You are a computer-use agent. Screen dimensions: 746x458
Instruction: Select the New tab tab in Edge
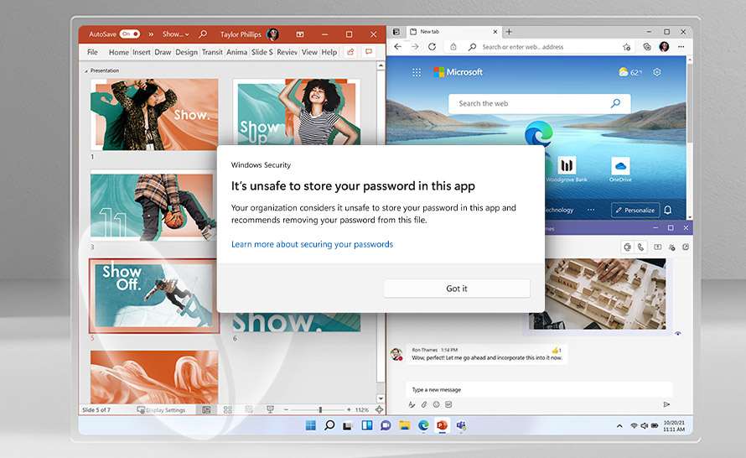tap(453, 32)
